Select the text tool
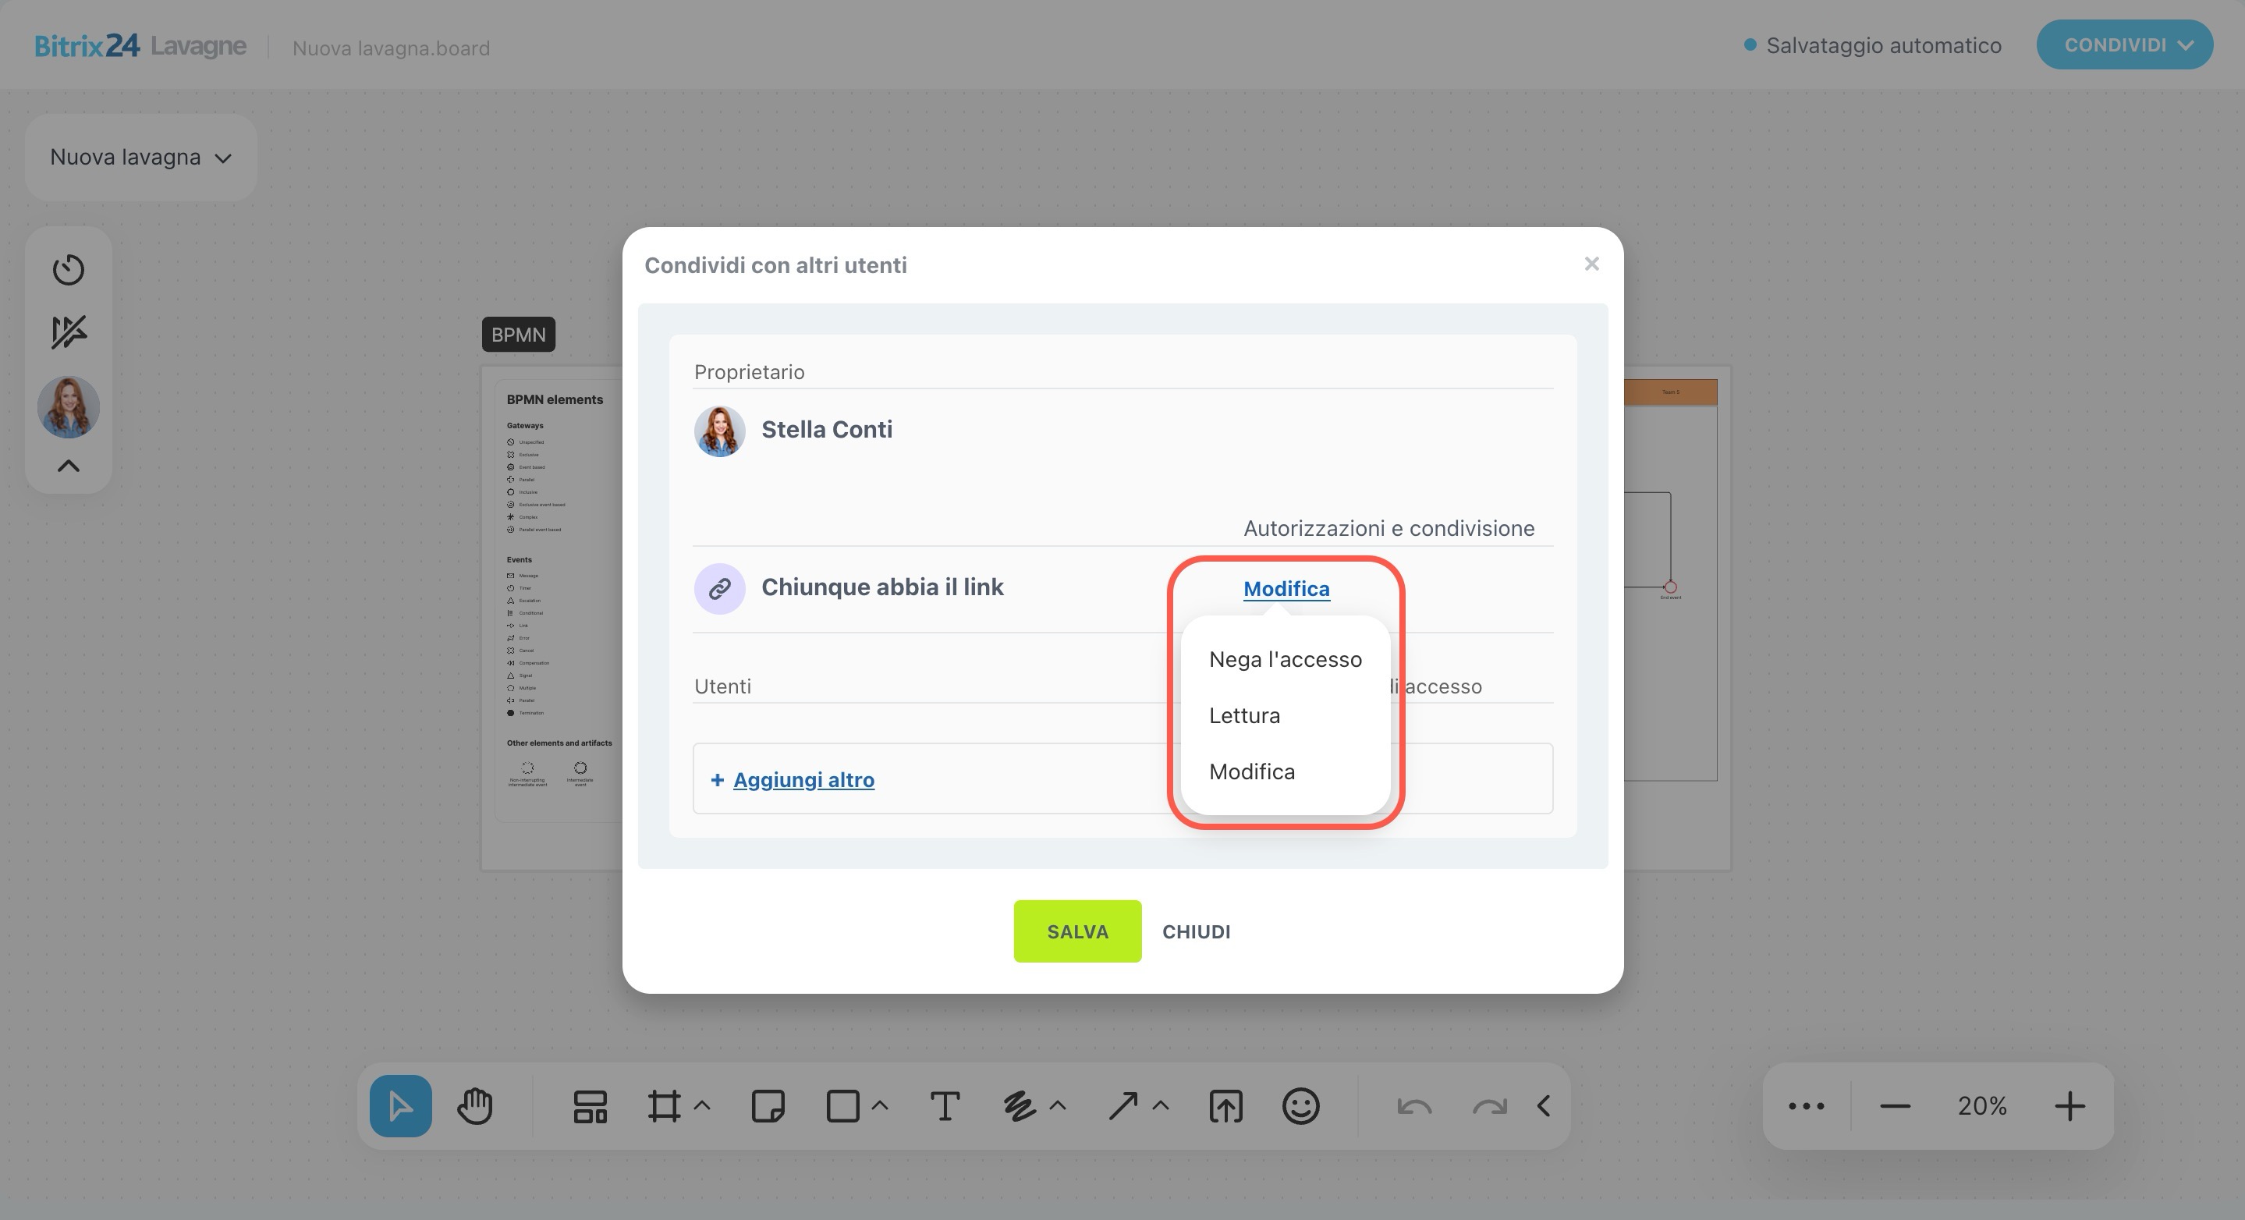This screenshot has width=2245, height=1220. pos(945,1106)
